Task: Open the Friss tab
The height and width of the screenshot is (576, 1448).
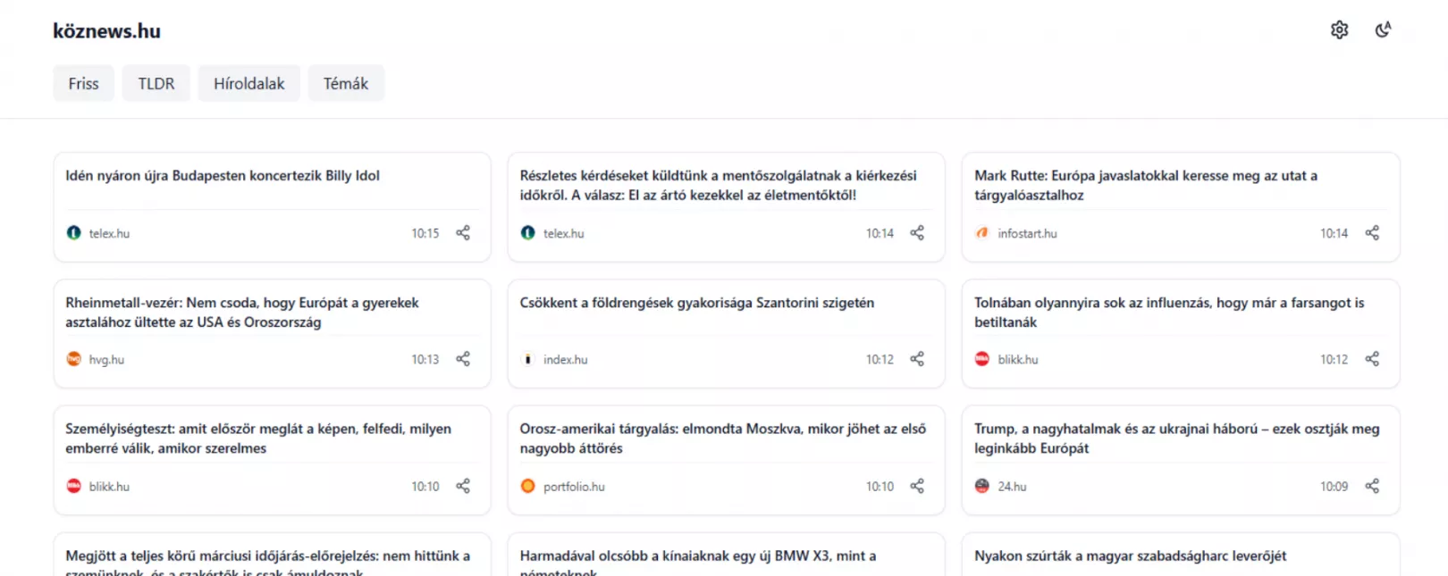Action: pos(83,83)
